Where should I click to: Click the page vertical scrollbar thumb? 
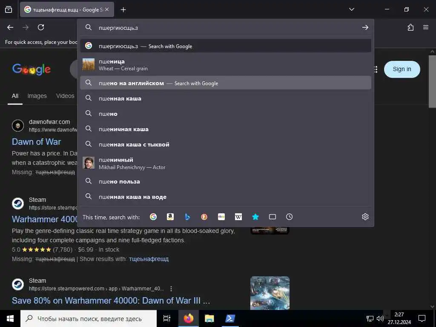[x=432, y=81]
